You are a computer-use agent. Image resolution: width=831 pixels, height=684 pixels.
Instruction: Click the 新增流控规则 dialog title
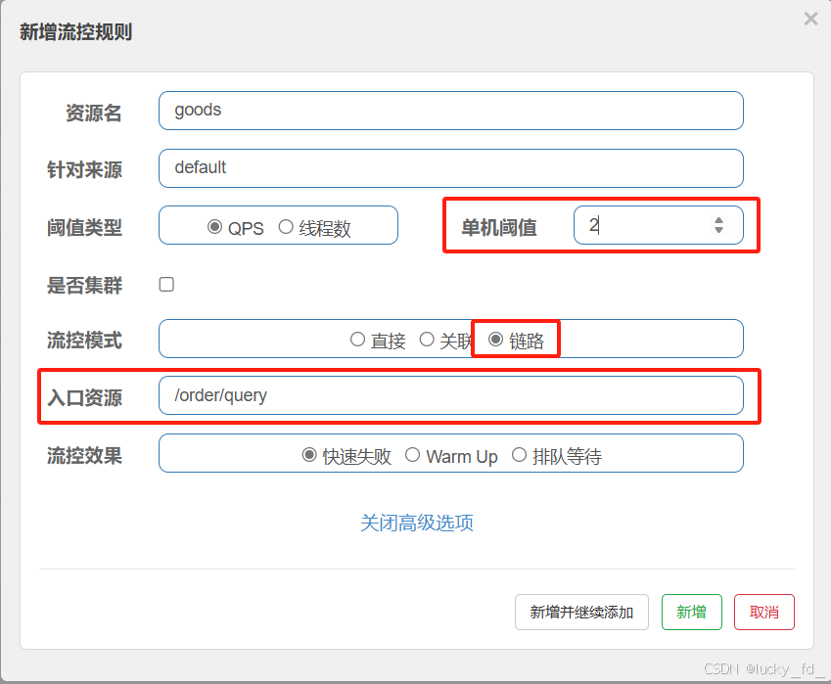click(75, 31)
